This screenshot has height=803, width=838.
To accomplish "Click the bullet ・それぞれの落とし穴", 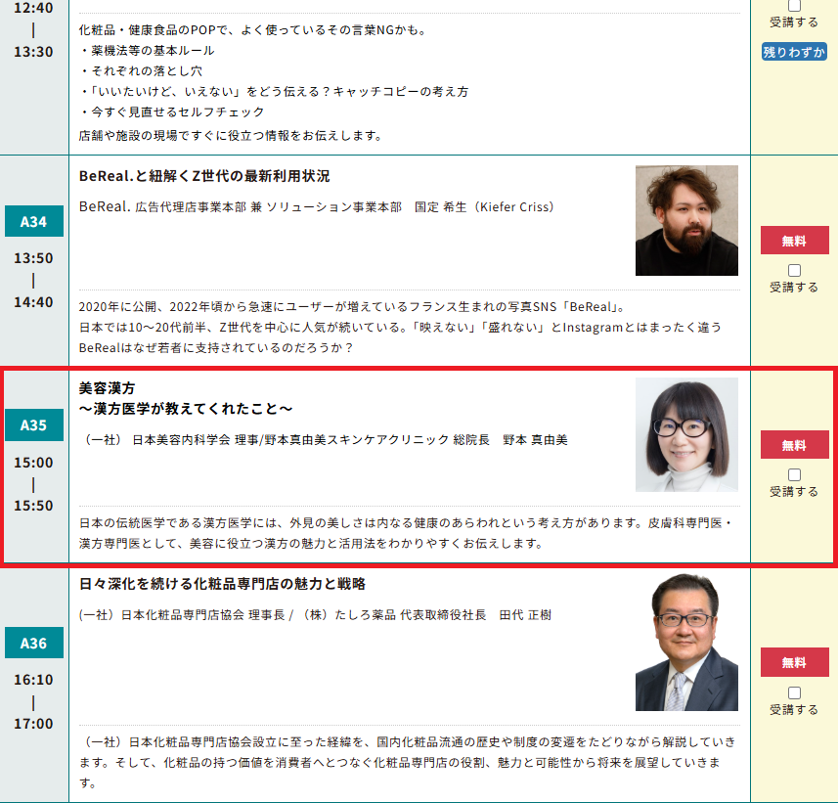I will coord(141,70).
